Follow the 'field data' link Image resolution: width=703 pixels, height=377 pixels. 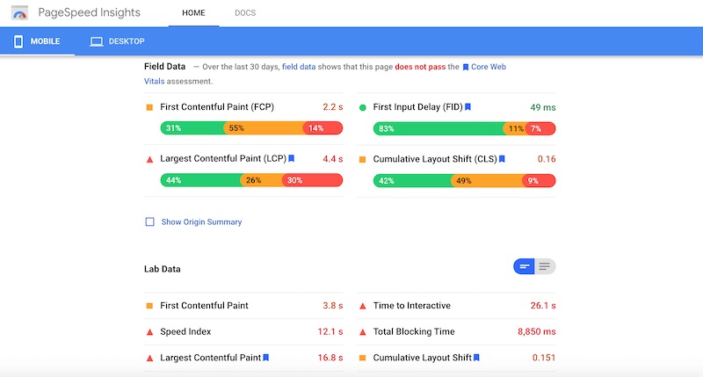point(299,67)
